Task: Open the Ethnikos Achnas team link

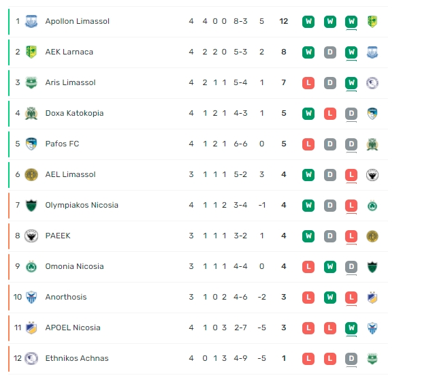Action: pyautogui.click(x=77, y=358)
